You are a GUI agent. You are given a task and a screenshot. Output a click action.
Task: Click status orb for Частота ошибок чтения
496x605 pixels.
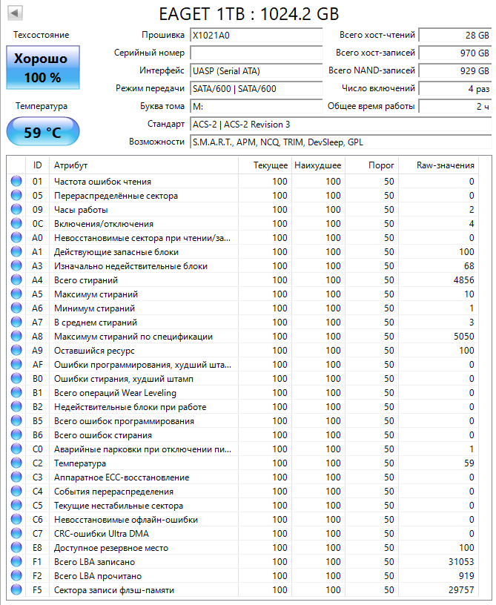[x=16, y=182]
